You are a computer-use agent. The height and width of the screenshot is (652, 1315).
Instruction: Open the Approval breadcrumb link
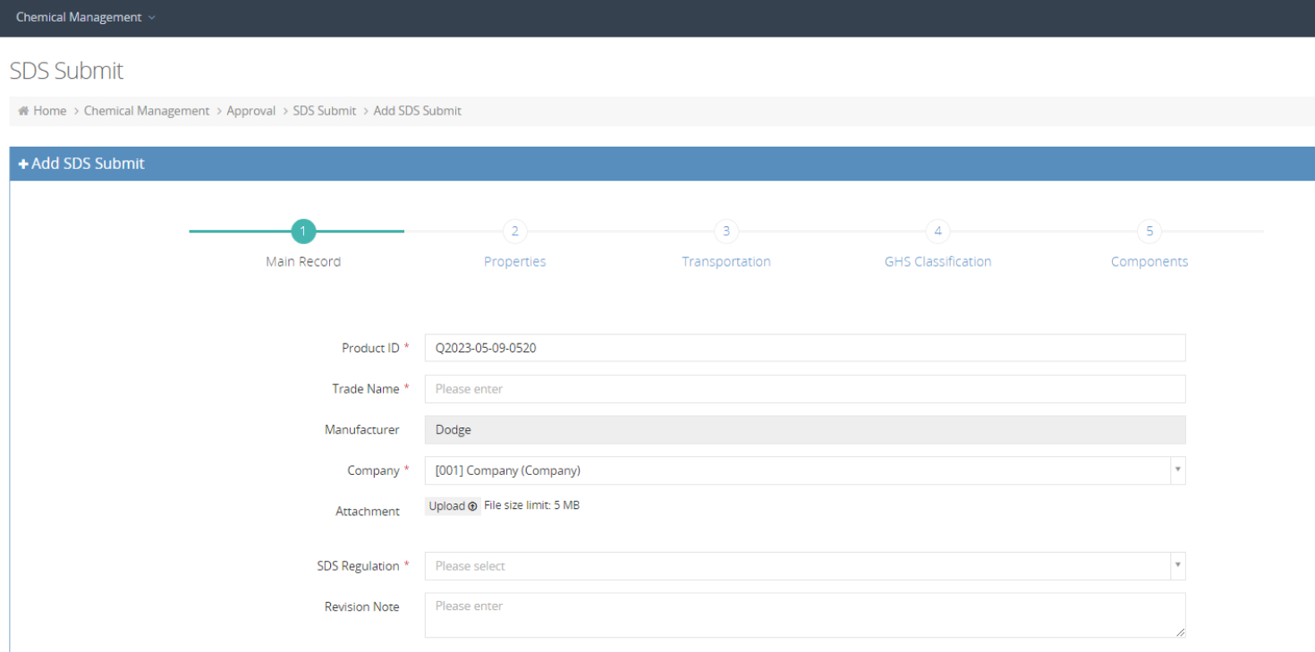click(250, 111)
